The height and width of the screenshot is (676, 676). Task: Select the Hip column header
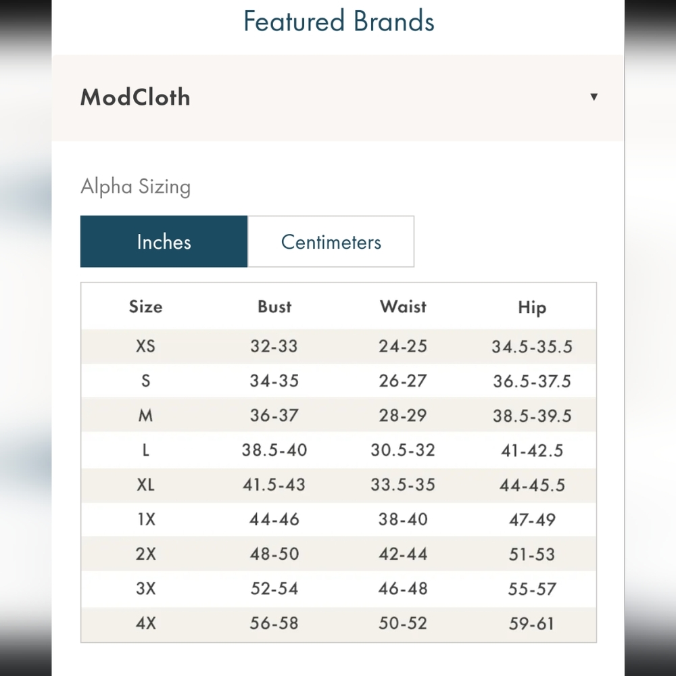532,308
